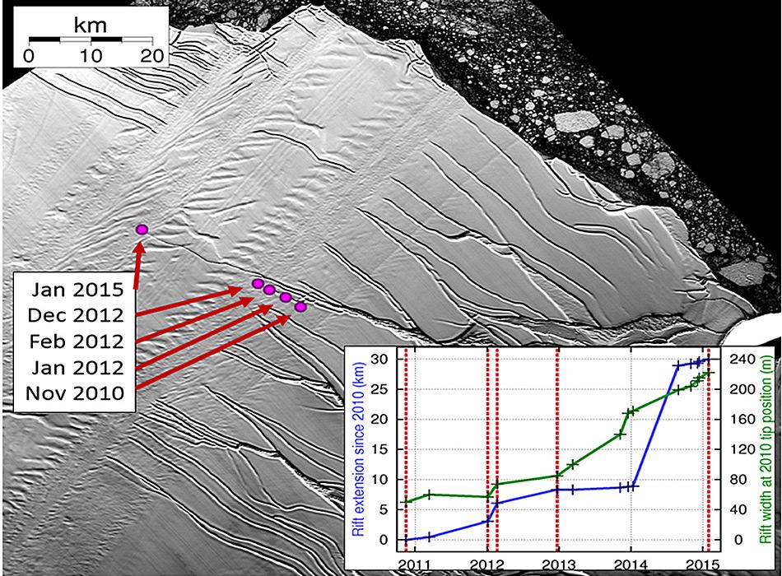Viewport: 782px width, 576px height.
Task: Click the 'Nov 2010' date label
Action: point(76,393)
